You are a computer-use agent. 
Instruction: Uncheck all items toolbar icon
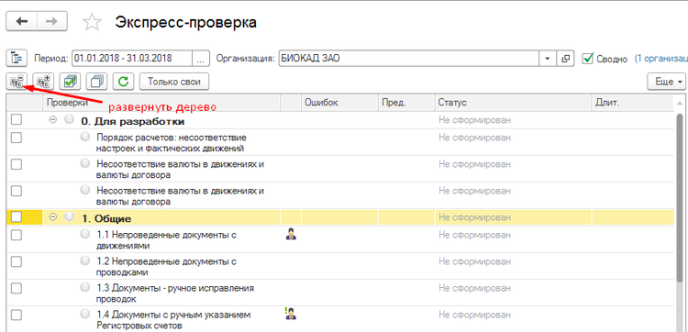(96, 81)
